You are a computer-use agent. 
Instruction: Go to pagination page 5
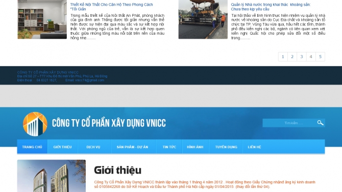point(321,57)
